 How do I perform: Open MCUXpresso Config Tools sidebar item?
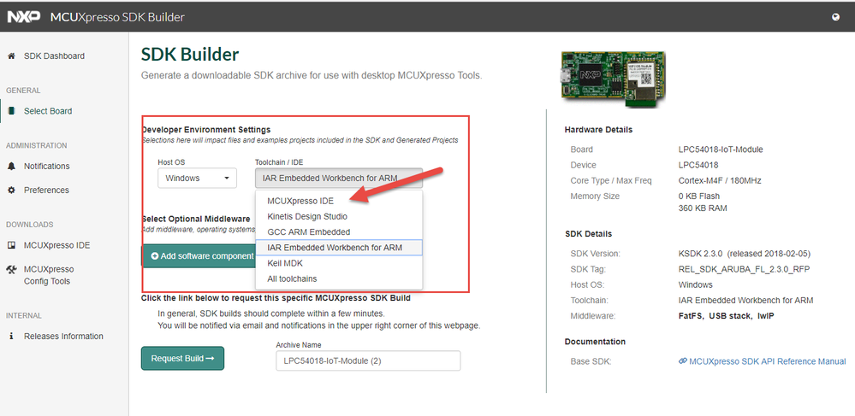point(49,275)
